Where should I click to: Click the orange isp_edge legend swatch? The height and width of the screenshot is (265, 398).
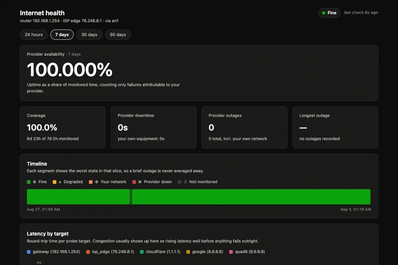coord(88,252)
